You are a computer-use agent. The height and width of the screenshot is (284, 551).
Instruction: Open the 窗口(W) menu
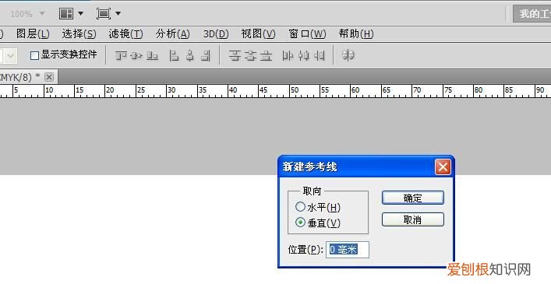pyautogui.click(x=307, y=34)
